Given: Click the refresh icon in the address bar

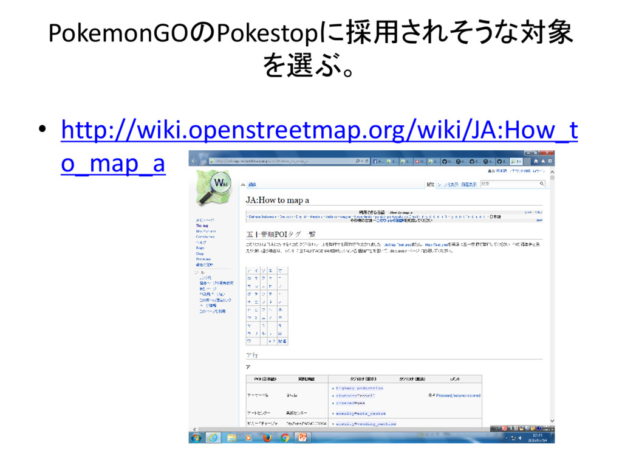Looking at the screenshot, I should tap(366, 161).
